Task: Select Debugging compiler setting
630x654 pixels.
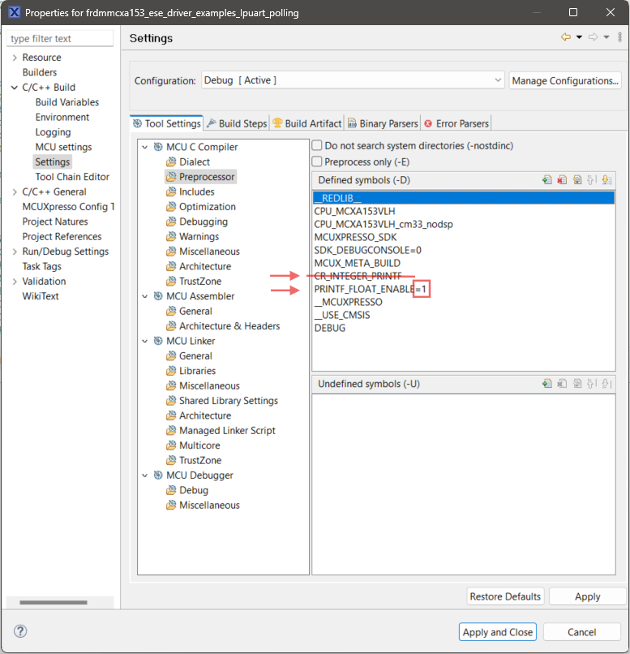Action: click(x=204, y=222)
